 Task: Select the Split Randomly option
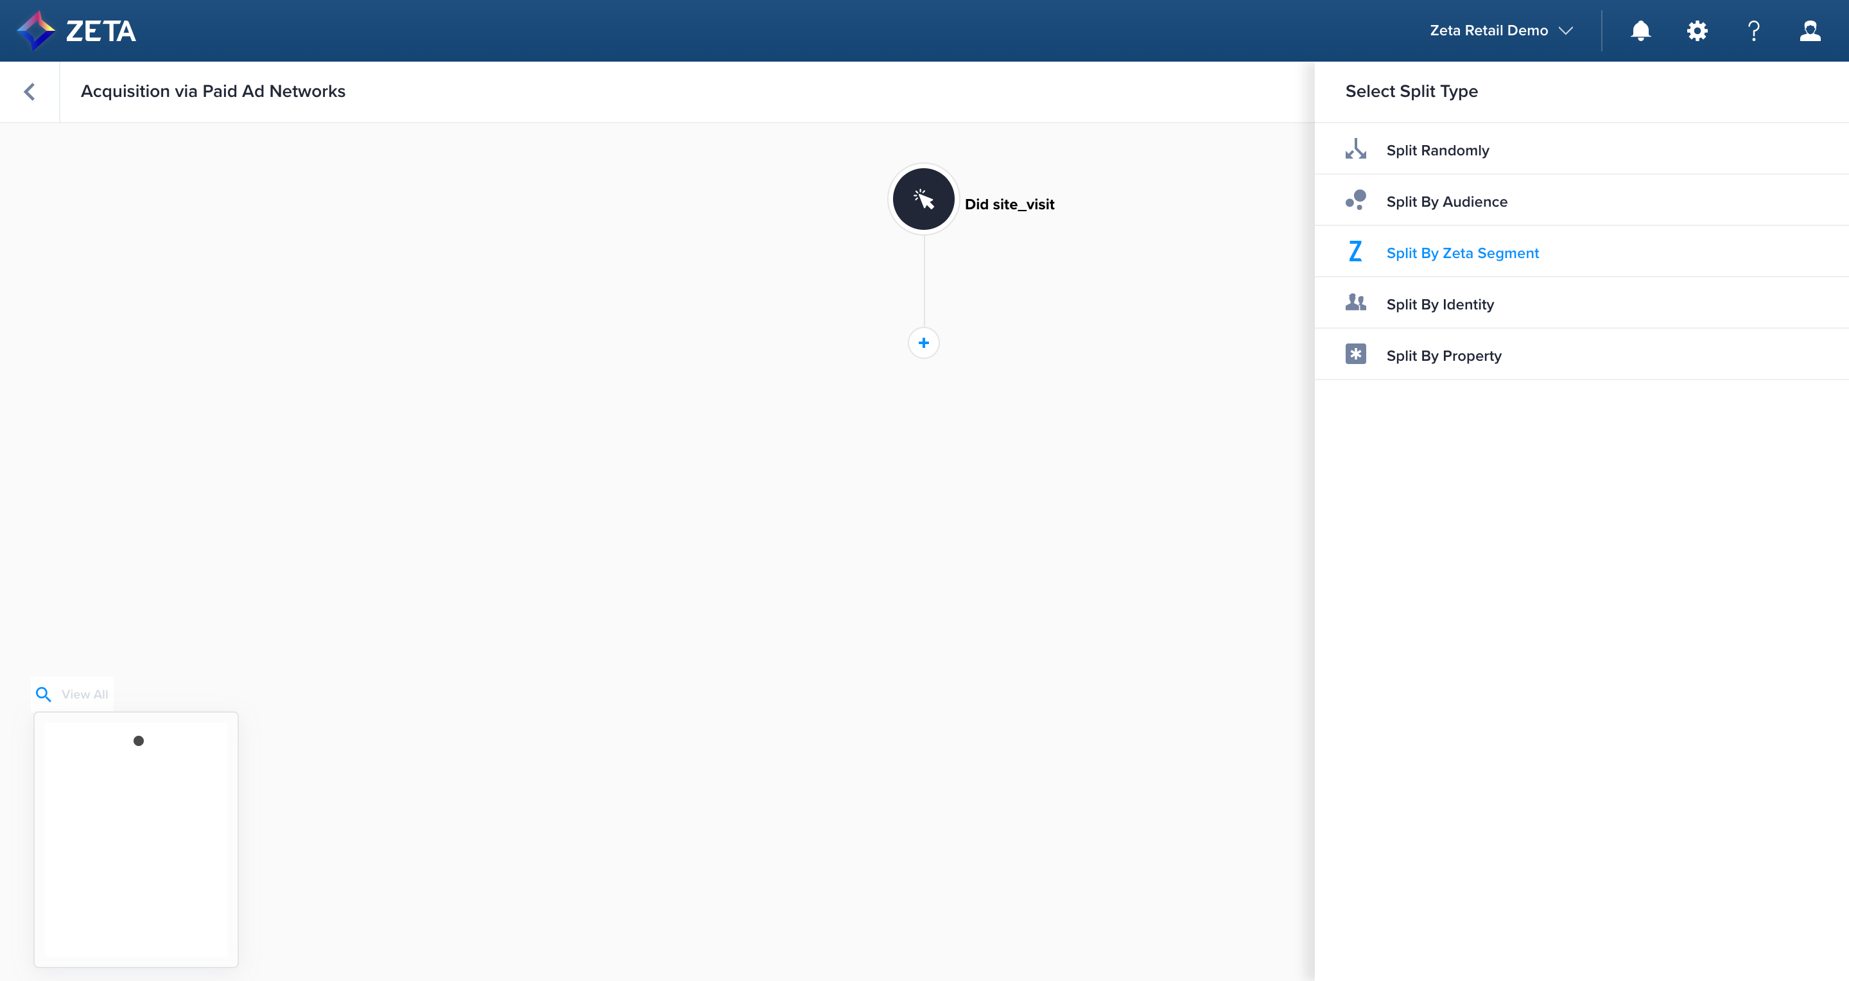(1437, 151)
